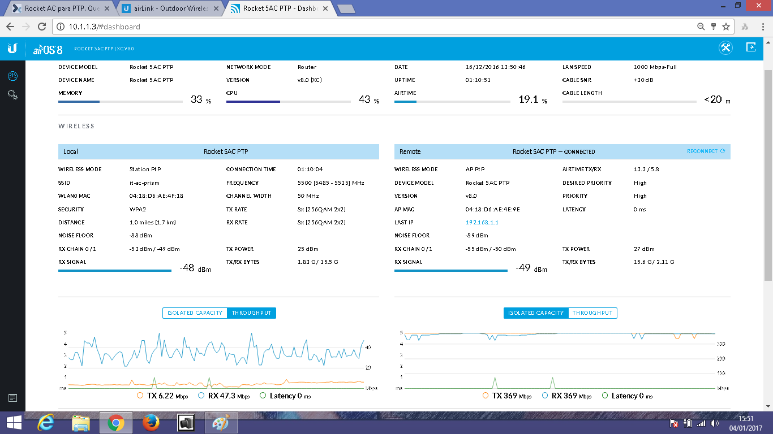Go back with the browser back arrow

10,27
